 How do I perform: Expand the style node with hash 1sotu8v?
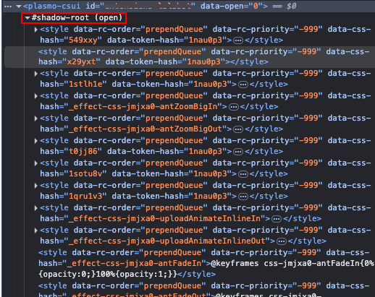(36, 163)
